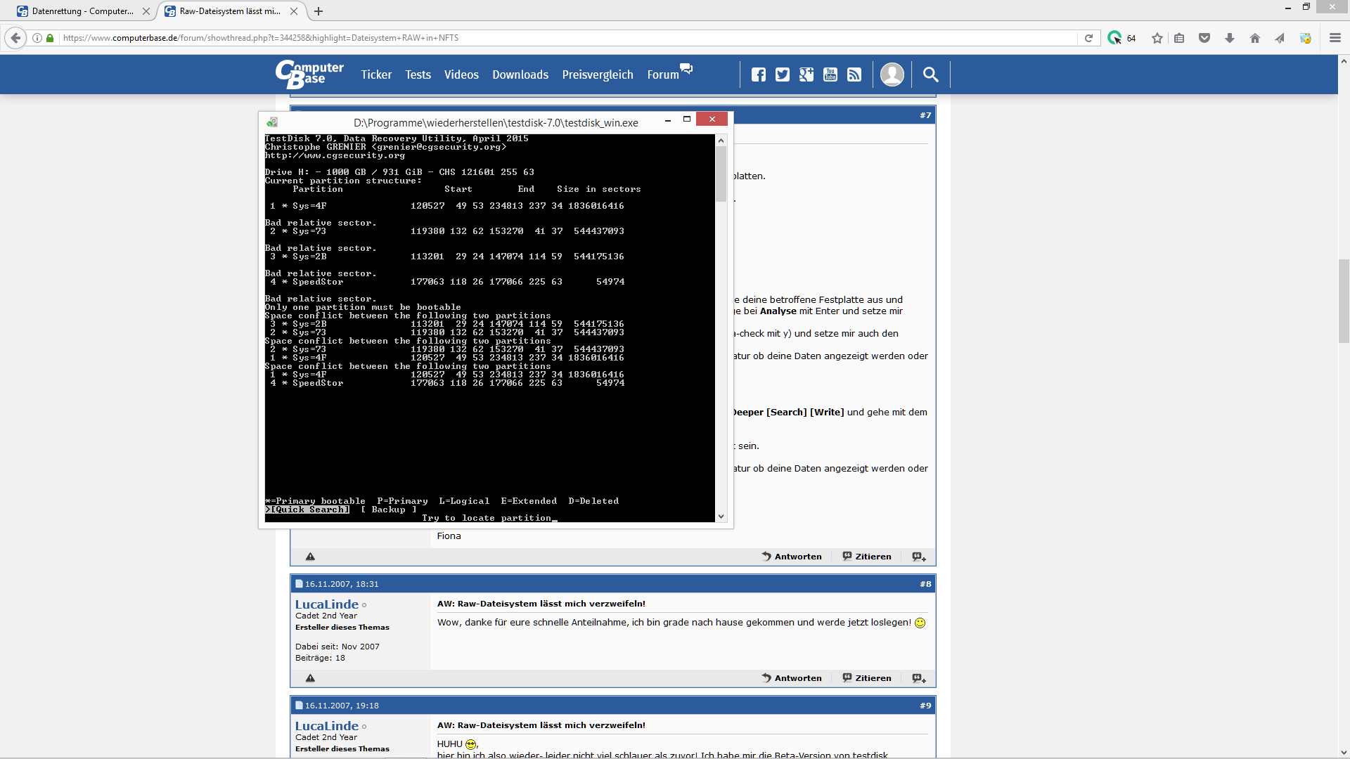
Task: Minimize the TestDisk console window
Action: tap(667, 119)
